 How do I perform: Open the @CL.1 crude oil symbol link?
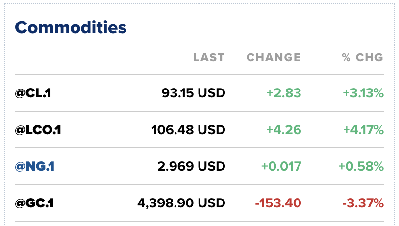[33, 93]
